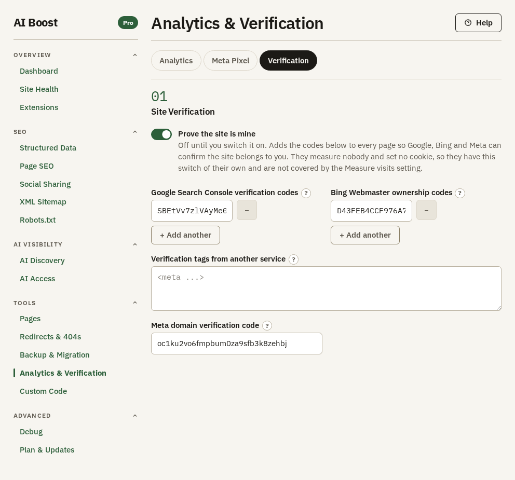Image resolution: width=515 pixels, height=480 pixels.
Task: Open Structured Data settings
Action: tap(48, 148)
